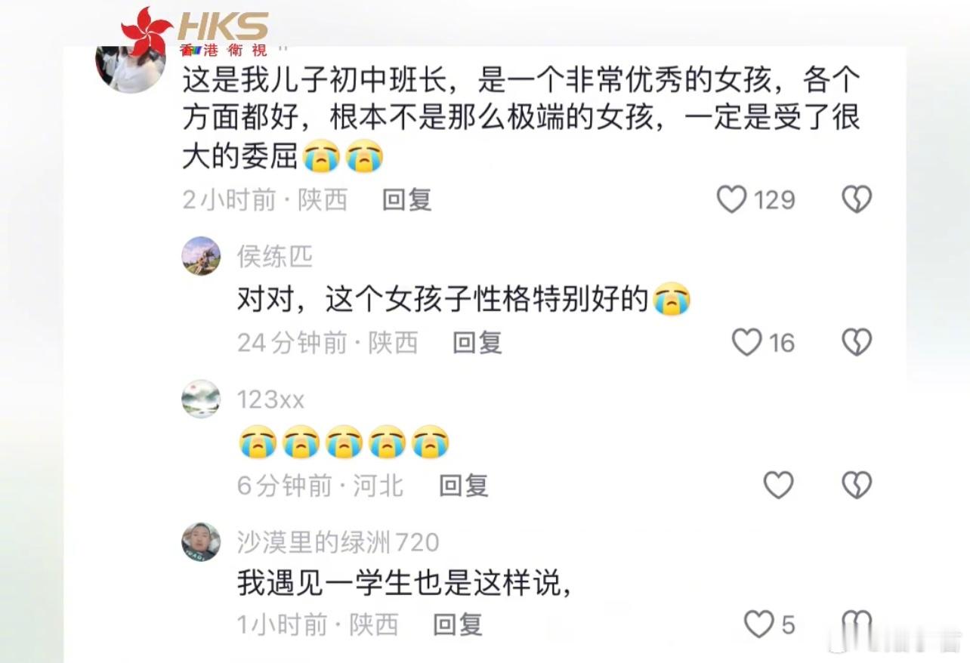Reply to 123xx's comment from 河北

(x=464, y=486)
